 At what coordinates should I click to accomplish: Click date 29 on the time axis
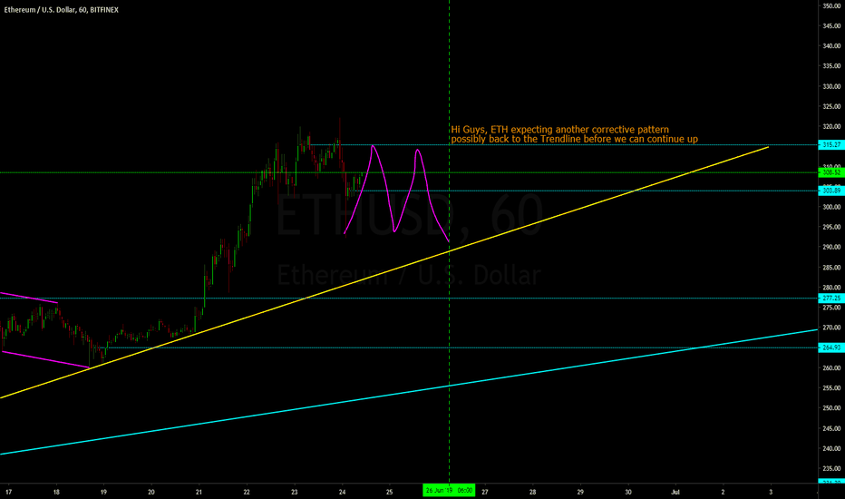click(x=580, y=492)
